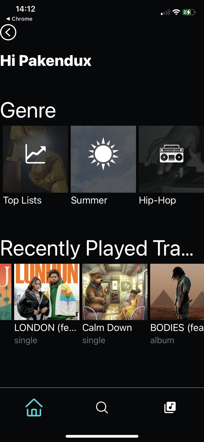204x442 pixels.
Task: Open the Hip-Hop genre label
Action: (157, 201)
